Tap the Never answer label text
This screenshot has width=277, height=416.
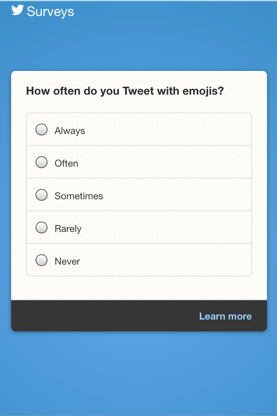click(67, 261)
